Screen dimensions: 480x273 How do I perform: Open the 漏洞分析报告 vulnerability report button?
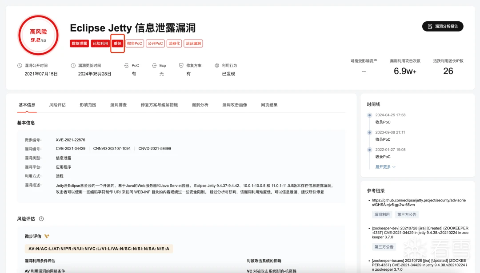(443, 26)
